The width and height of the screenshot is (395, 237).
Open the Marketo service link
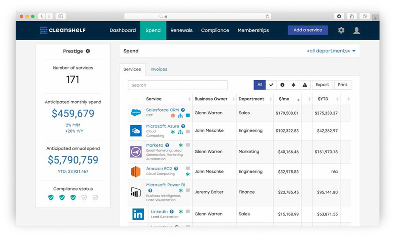click(155, 145)
